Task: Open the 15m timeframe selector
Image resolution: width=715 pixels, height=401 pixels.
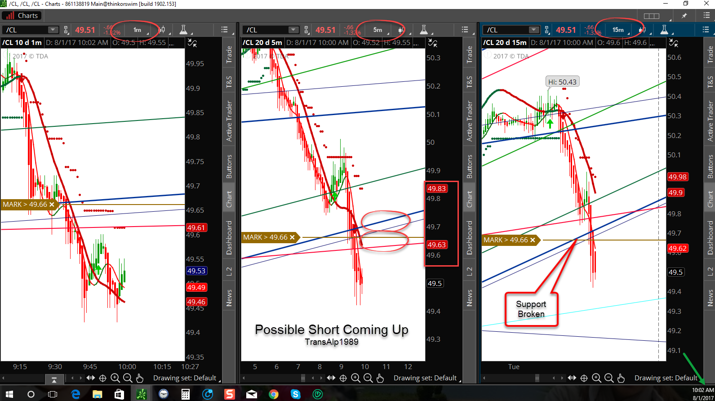Action: pos(618,30)
